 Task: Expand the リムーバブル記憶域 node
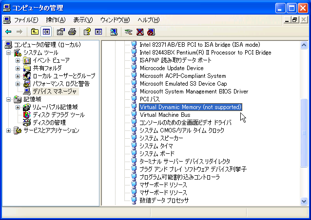[18, 107]
